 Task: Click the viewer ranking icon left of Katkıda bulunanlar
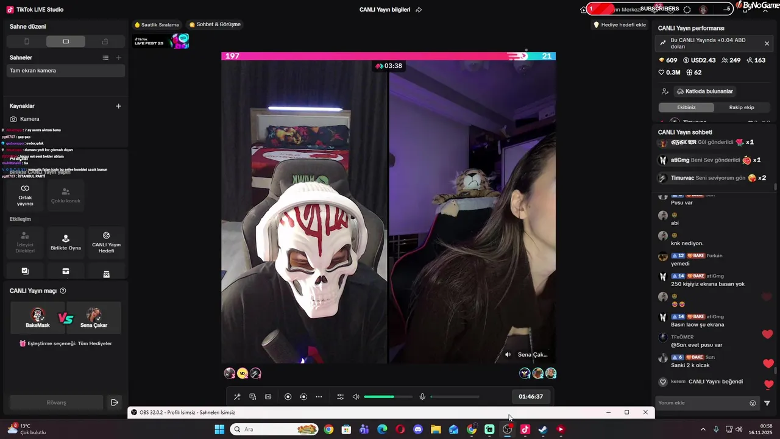click(665, 91)
